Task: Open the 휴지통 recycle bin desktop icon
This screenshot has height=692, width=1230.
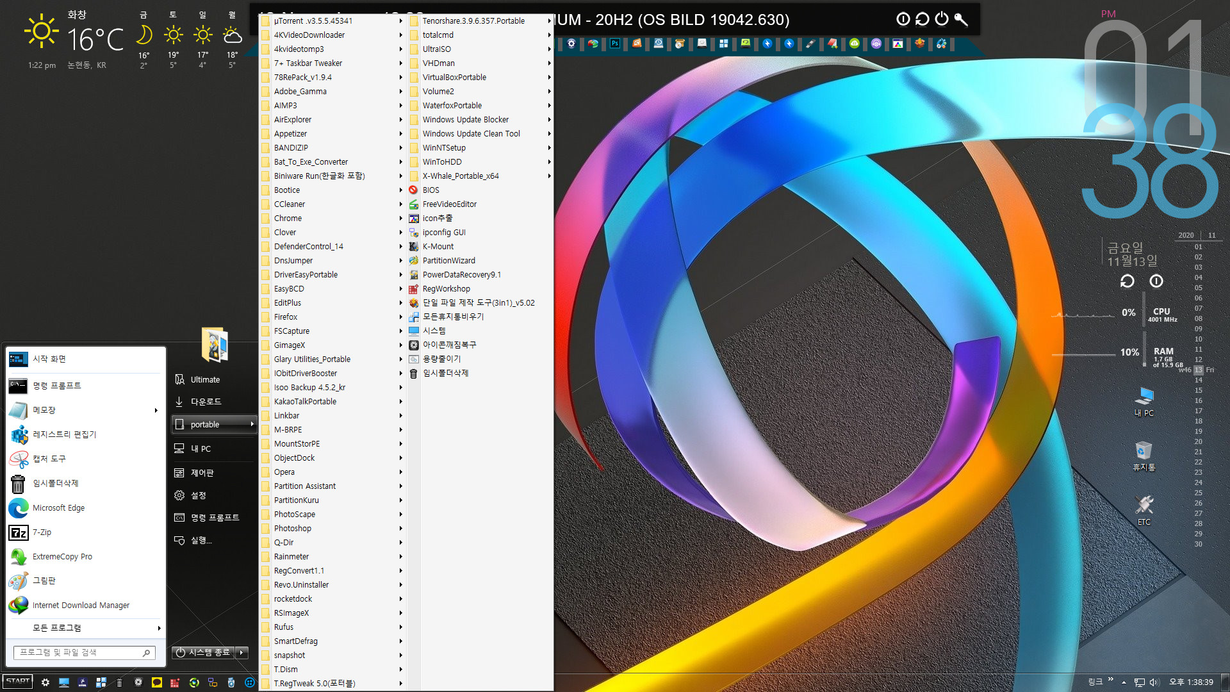Action: click(1144, 456)
